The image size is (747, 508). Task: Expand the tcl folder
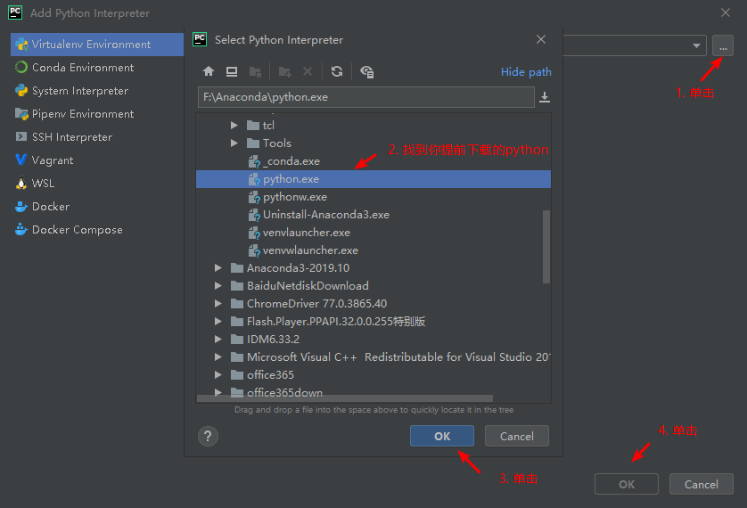tap(234, 126)
